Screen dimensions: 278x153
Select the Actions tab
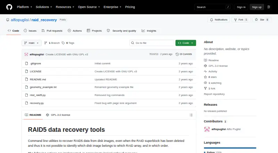coord(75,31)
